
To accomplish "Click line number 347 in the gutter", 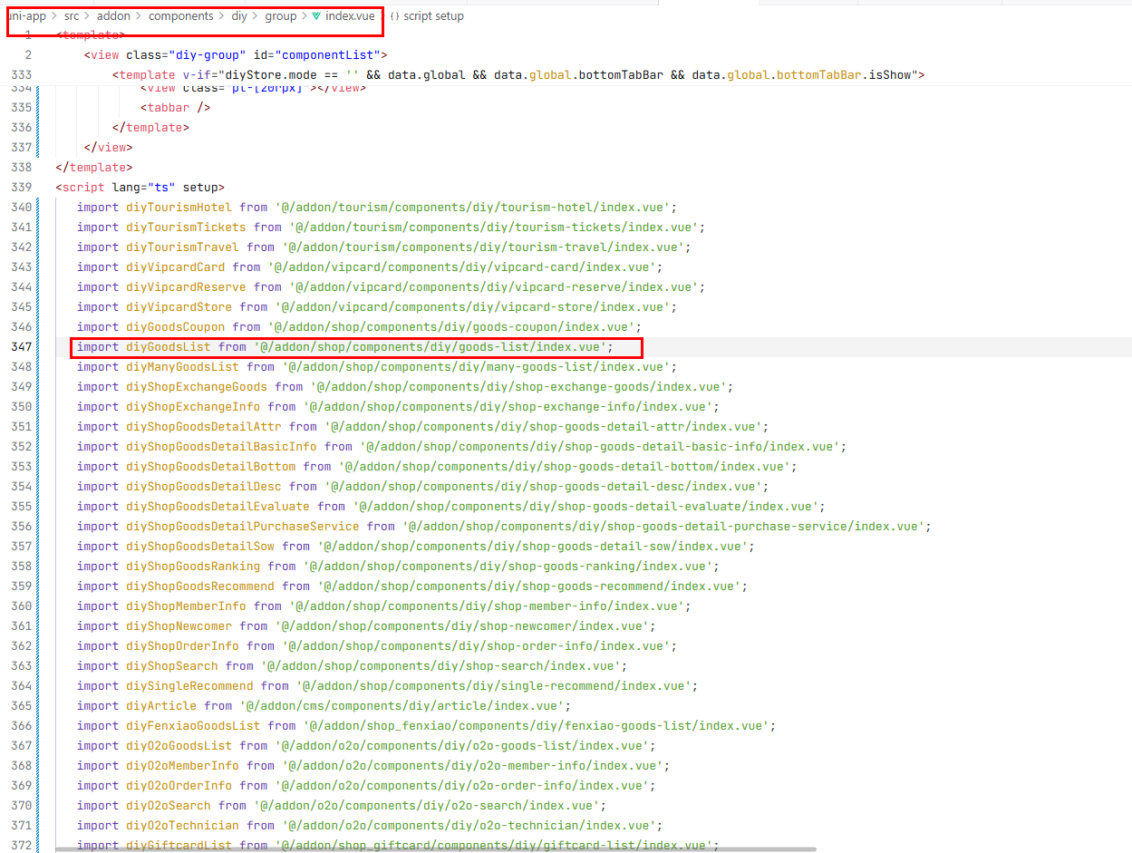I will click(x=21, y=347).
